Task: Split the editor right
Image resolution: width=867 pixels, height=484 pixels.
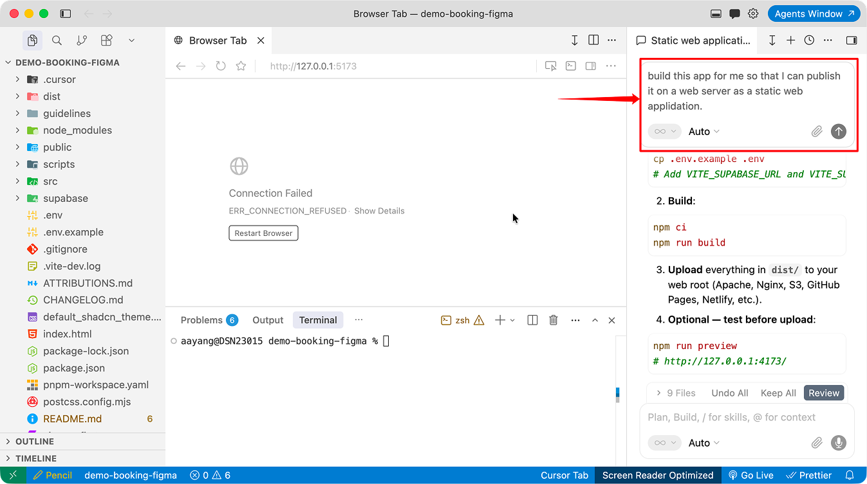Action: pos(593,40)
